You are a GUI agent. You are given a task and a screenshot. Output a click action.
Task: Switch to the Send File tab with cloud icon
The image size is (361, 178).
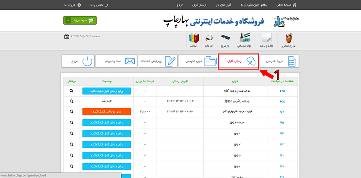coord(238,62)
